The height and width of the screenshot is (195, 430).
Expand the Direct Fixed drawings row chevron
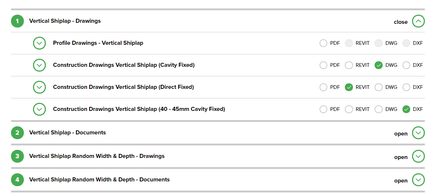[39, 87]
